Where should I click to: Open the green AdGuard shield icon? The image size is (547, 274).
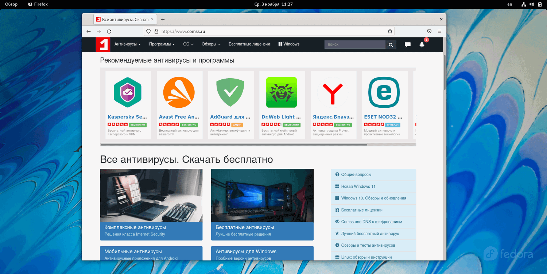[x=230, y=92]
